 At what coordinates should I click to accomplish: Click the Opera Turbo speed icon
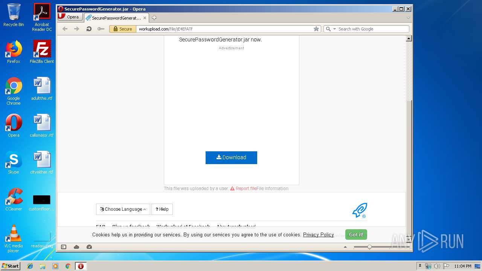(89, 247)
